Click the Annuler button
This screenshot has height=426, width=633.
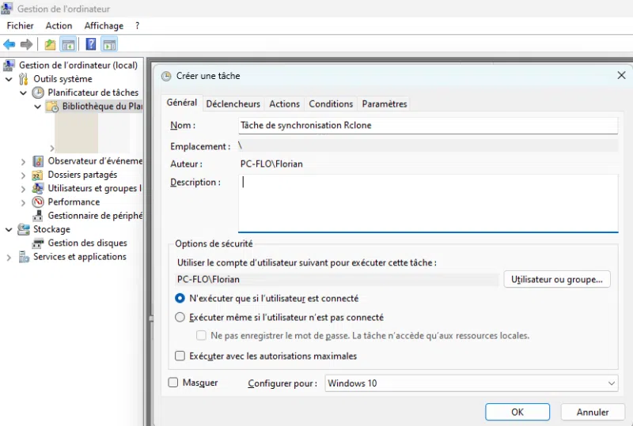tap(593, 412)
